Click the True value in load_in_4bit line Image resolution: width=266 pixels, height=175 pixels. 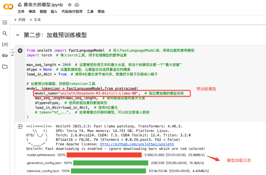point(63,74)
